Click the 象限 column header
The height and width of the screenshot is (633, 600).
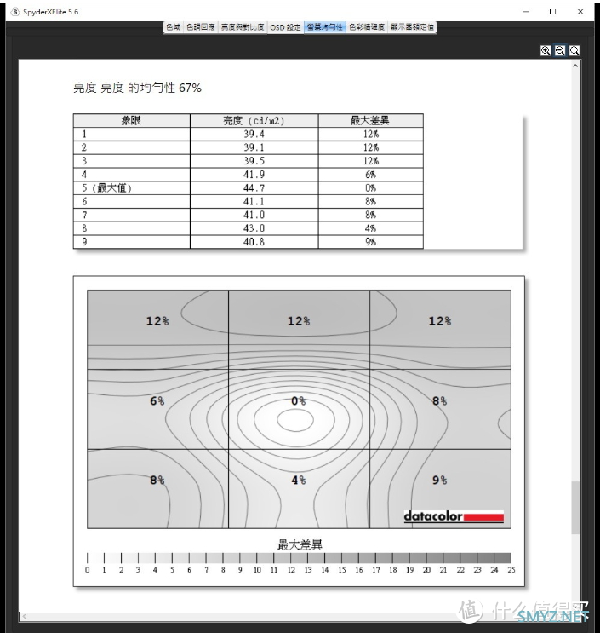tap(131, 120)
